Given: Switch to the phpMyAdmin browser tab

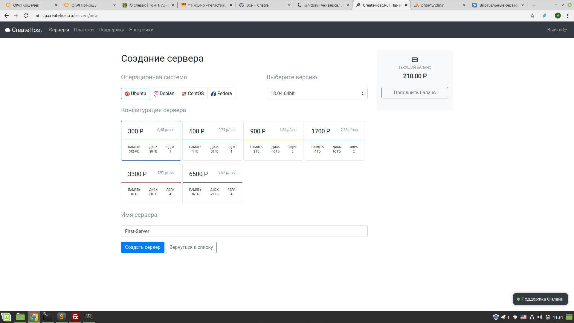Looking at the screenshot, I should click(432, 5).
